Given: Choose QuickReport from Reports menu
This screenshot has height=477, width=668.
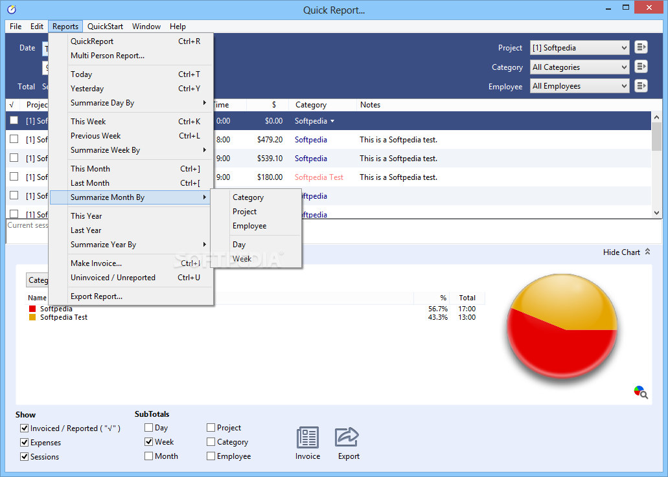Looking at the screenshot, I should pyautogui.click(x=132, y=41).
